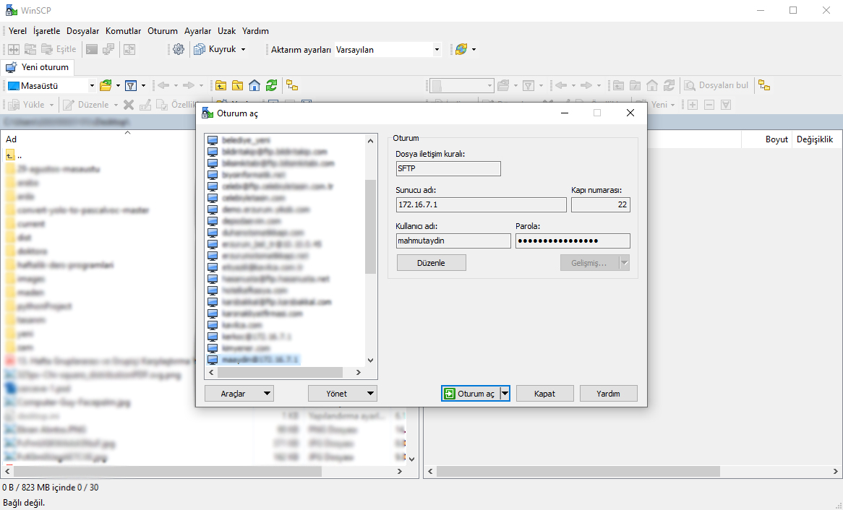Refresh the local panel with the green arrows
843x510 pixels.
pos(272,85)
